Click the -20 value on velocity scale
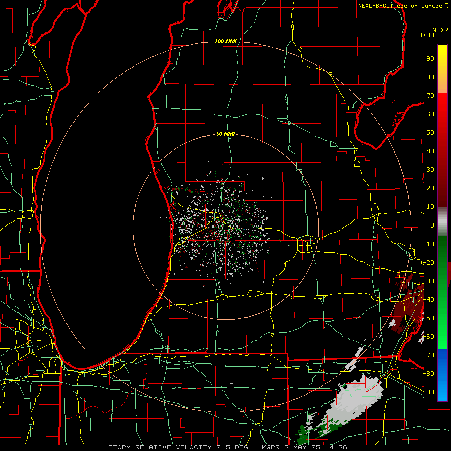The width and height of the screenshot is (451, 451). tap(428, 263)
